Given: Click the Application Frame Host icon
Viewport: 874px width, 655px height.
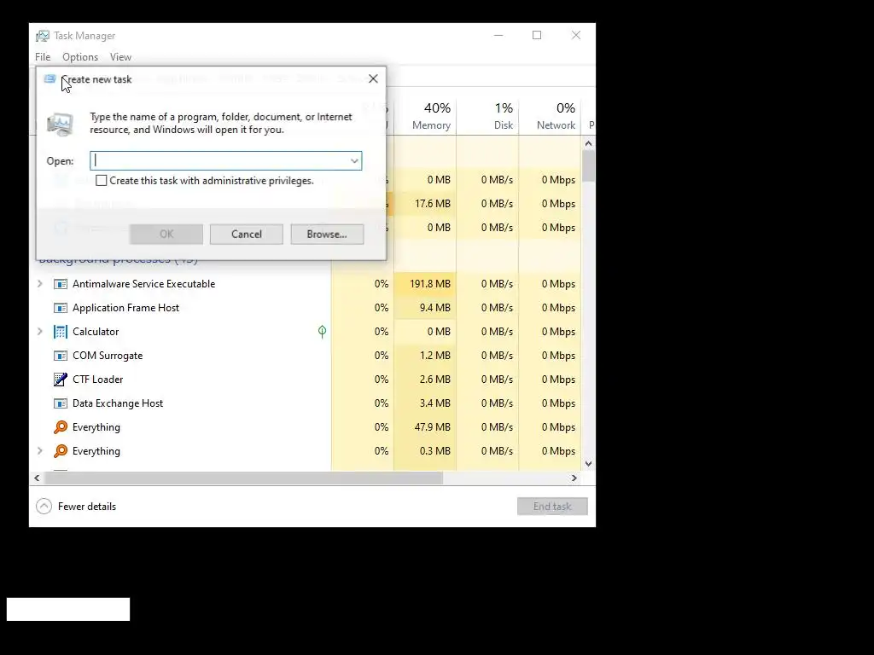Looking at the screenshot, I should [61, 308].
